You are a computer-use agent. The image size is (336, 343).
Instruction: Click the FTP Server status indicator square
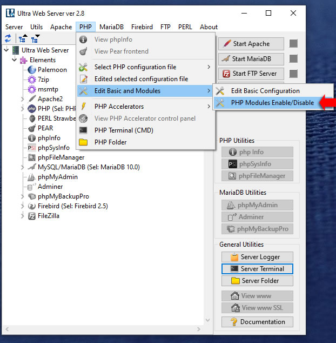[x=293, y=74]
